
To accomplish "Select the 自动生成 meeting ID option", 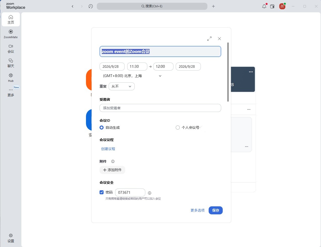I will tap(102, 128).
